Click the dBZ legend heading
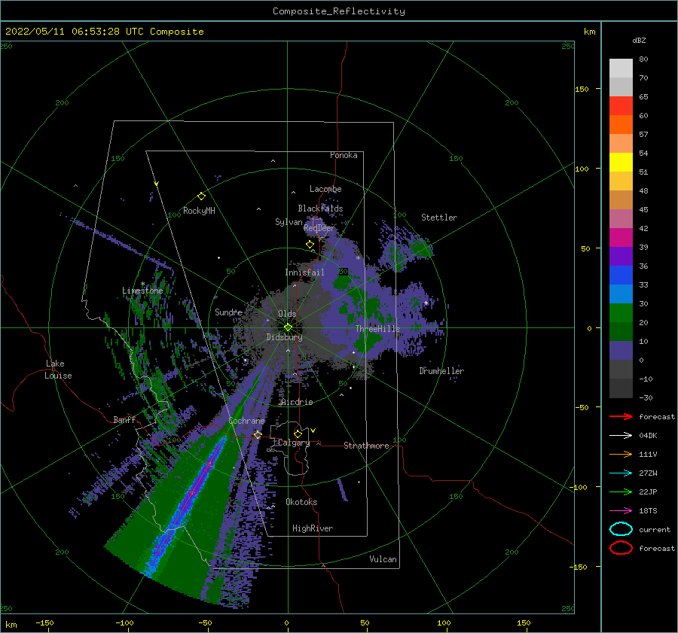The image size is (678, 633). click(x=639, y=40)
